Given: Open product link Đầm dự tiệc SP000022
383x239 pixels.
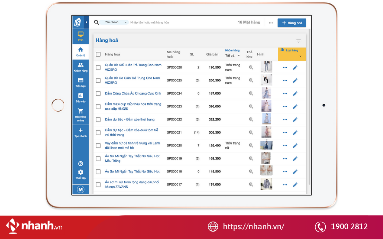Looking at the screenshot, I should (130, 119).
